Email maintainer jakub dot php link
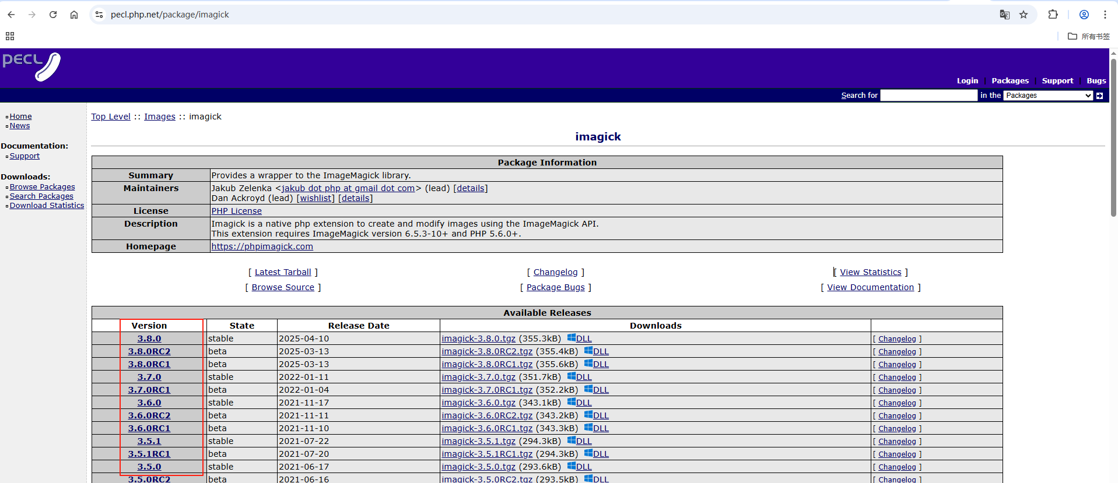Screen dimensions: 1118x483 [348, 188]
